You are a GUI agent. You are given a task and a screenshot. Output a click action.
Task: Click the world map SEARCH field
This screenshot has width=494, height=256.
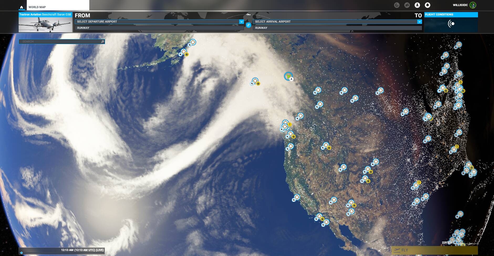click(x=62, y=41)
